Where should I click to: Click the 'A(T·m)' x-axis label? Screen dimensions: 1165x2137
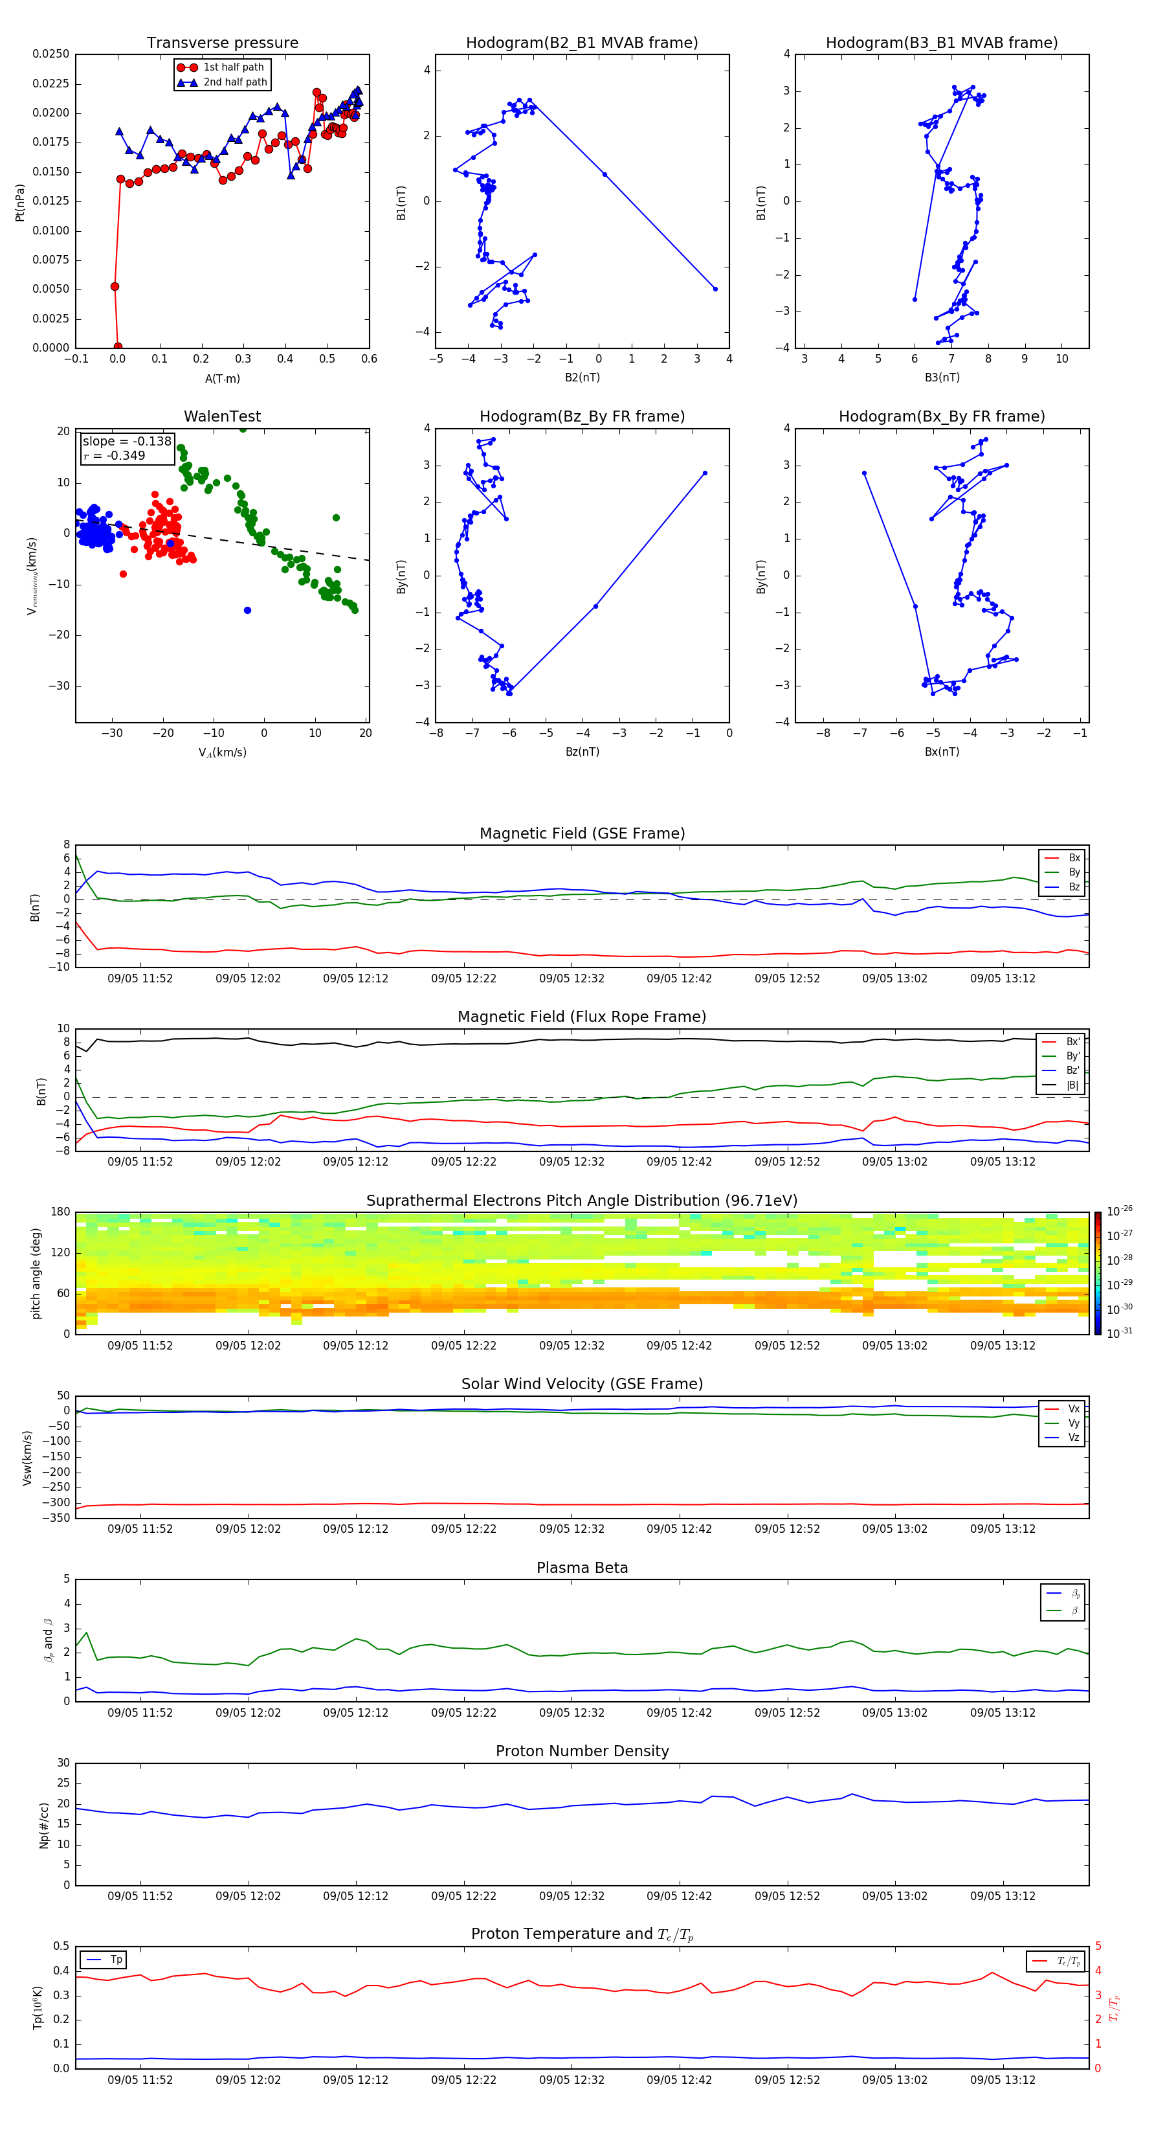coord(222,378)
